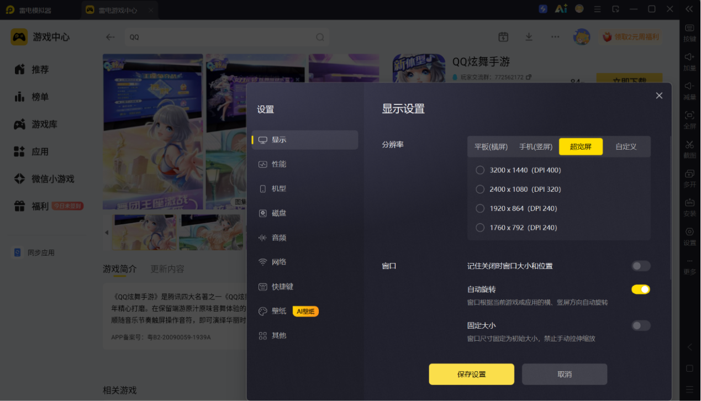The image size is (701, 401).
Task: Enable 记住关闭时窗口大小和位置 toggle
Action: click(641, 266)
